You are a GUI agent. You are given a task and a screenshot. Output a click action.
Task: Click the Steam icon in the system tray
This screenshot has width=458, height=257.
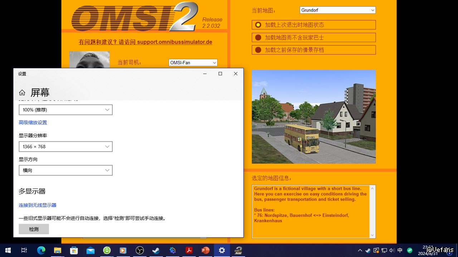click(x=368, y=250)
